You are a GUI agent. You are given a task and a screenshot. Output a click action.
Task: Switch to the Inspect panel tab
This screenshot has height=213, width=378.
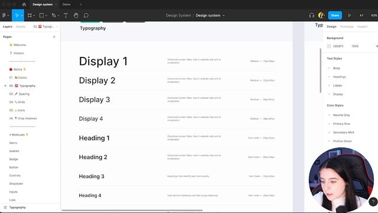(x=362, y=27)
